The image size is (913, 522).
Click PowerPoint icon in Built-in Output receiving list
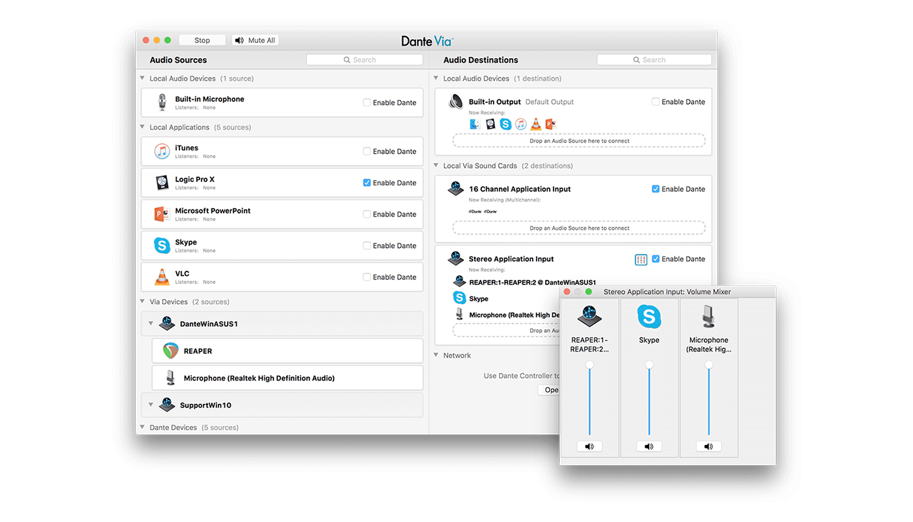pyautogui.click(x=550, y=124)
